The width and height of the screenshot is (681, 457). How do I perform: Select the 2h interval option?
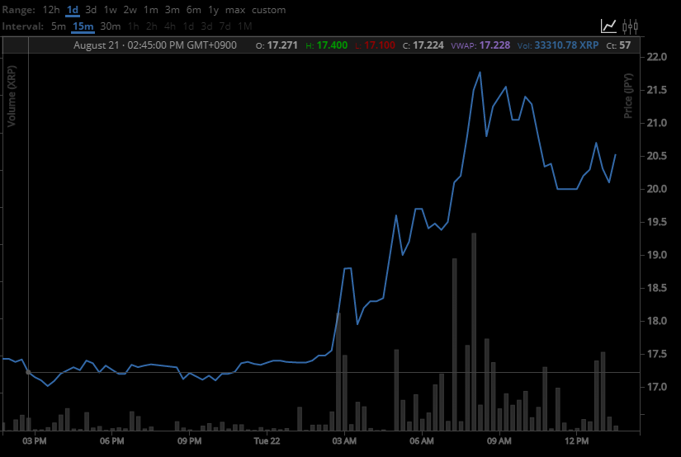coord(152,26)
